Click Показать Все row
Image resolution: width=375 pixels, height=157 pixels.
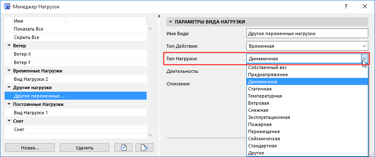pos(76,29)
